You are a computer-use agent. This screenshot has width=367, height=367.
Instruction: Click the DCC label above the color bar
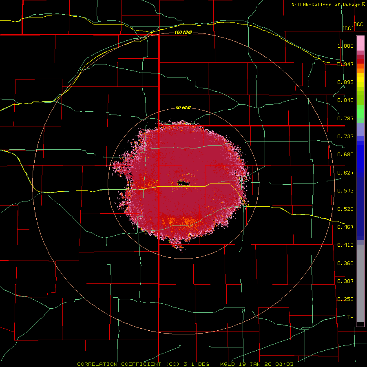[358, 24]
